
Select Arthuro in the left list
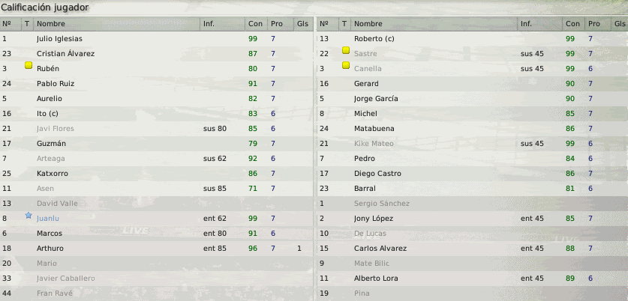click(x=50, y=249)
